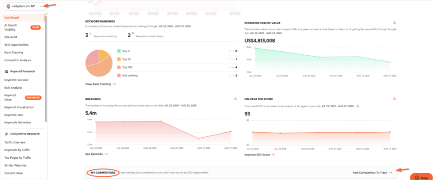Click the last data point on traffic value chart
Viewport: 435px width, 180px height.
[390, 62]
